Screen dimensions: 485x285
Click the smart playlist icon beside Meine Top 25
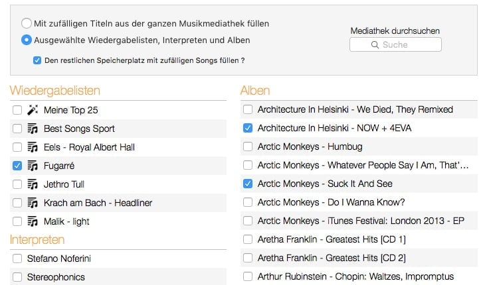click(33, 110)
